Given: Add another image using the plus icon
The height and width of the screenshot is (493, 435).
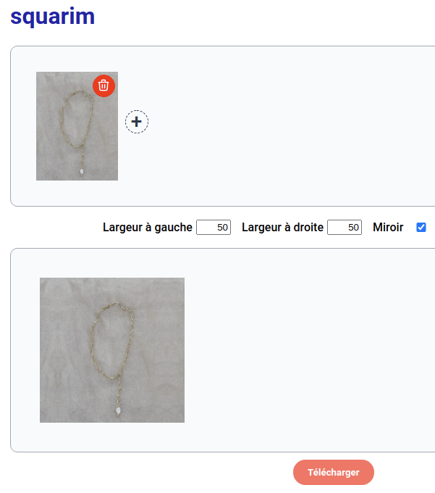Looking at the screenshot, I should (x=137, y=122).
